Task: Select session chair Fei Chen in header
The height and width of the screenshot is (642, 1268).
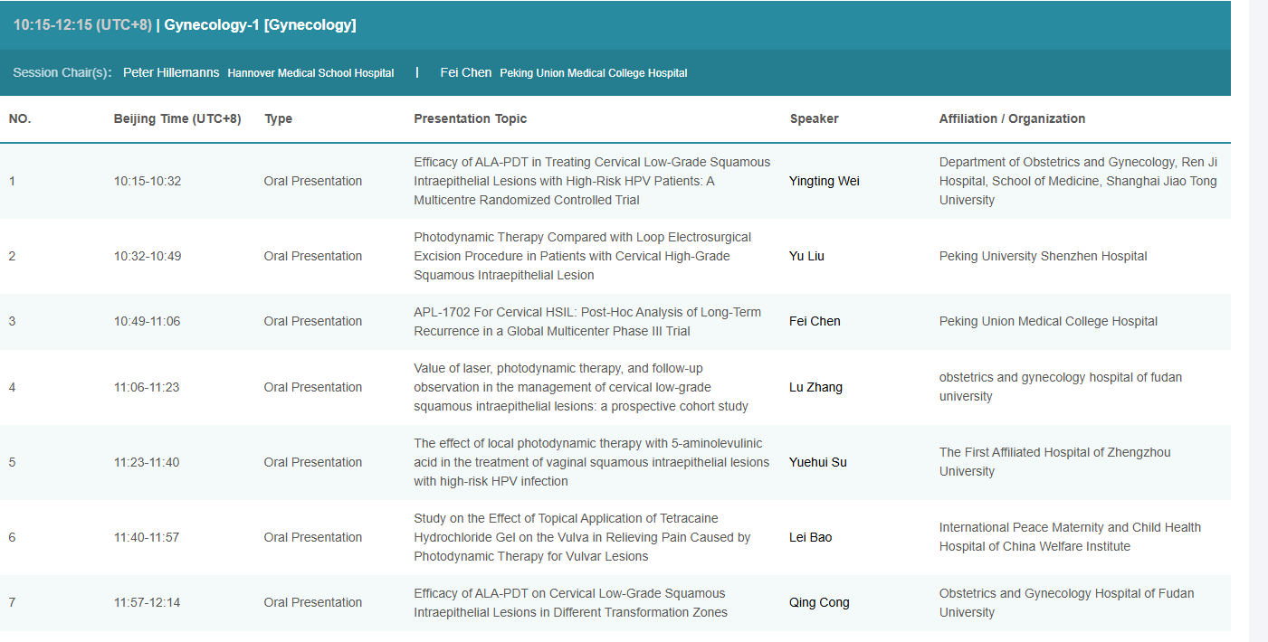Action: (466, 72)
